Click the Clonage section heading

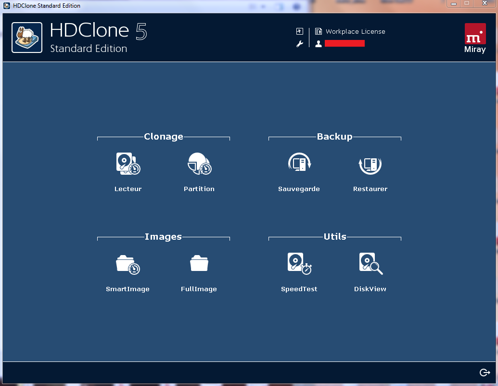point(164,137)
